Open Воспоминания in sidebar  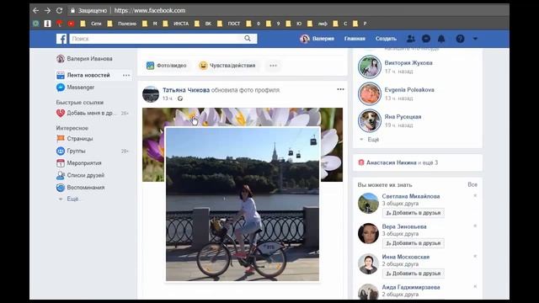(x=81, y=188)
